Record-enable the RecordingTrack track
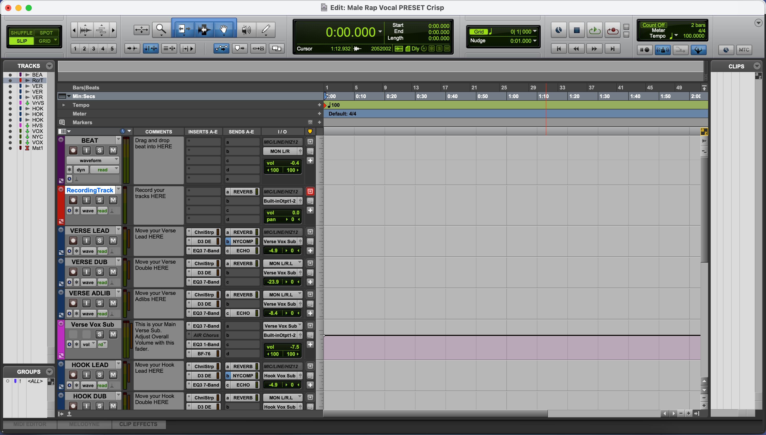This screenshot has height=435, width=766. pyautogui.click(x=73, y=200)
